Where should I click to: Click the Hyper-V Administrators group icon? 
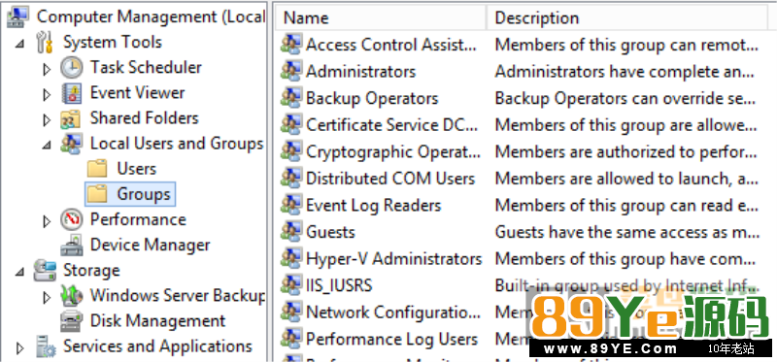click(290, 258)
